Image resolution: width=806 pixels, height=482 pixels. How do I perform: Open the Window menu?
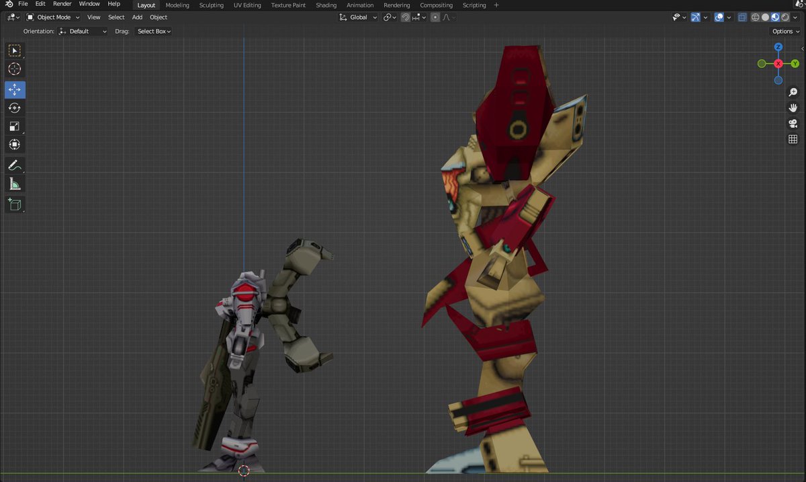(x=89, y=4)
